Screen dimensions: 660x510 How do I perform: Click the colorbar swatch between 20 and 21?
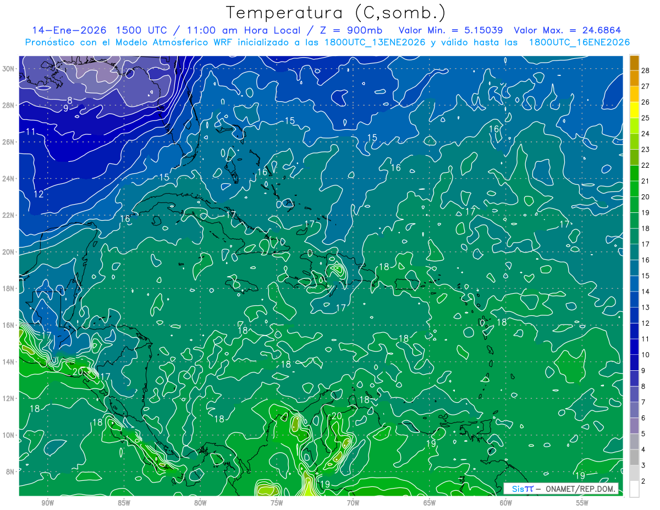click(x=635, y=189)
